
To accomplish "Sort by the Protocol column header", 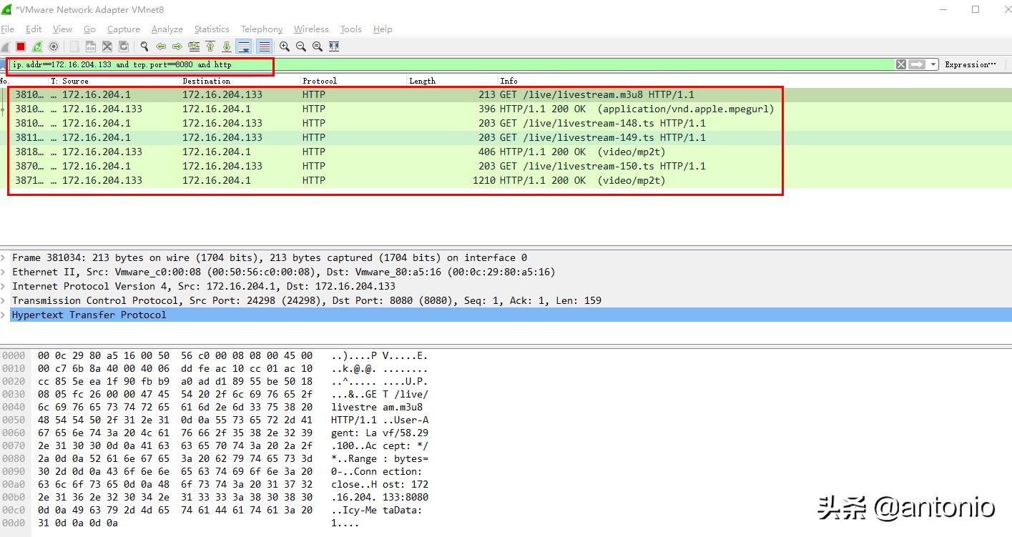I will 353,81.
